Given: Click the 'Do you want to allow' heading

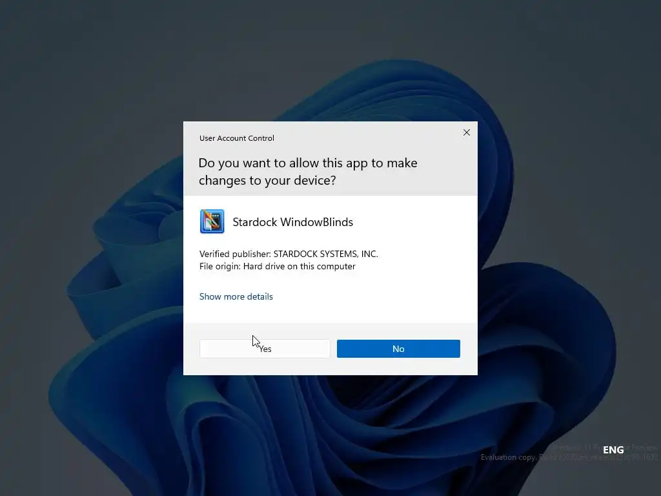Looking at the screenshot, I should tap(308, 172).
